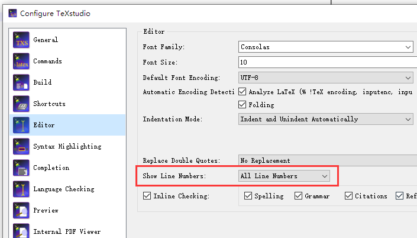This screenshot has width=417, height=238.
Task: Click the Commands latex icon
Action: coord(21,61)
